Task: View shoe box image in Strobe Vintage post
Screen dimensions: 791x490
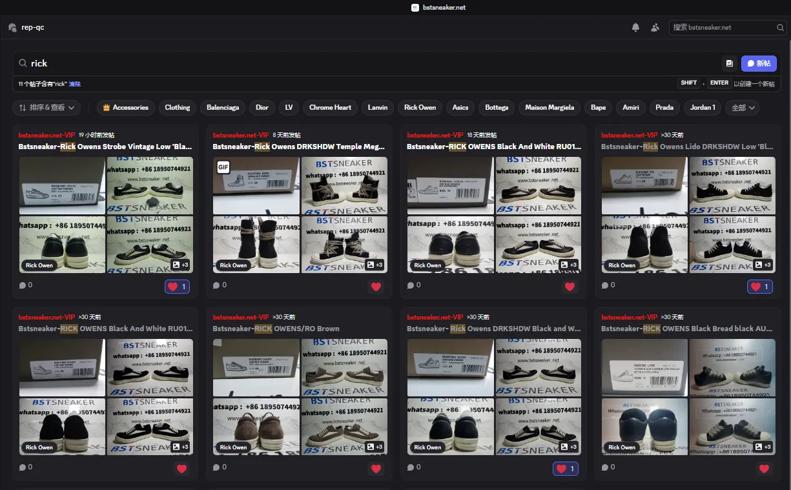Action: 62,185
